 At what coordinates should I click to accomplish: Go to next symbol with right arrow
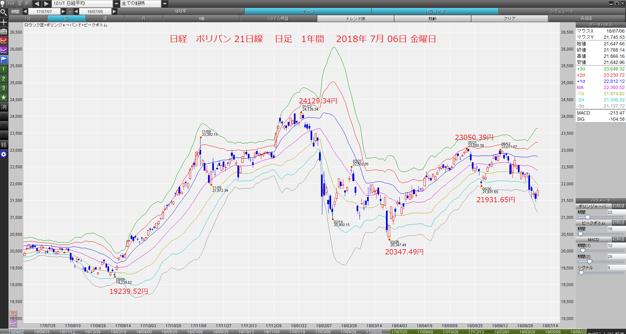46,4
